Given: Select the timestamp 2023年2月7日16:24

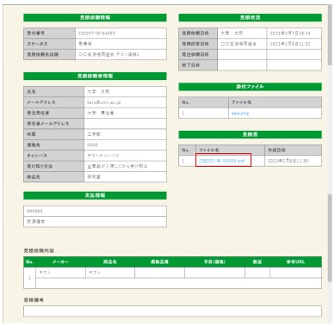Looking at the screenshot, I should (290, 34).
